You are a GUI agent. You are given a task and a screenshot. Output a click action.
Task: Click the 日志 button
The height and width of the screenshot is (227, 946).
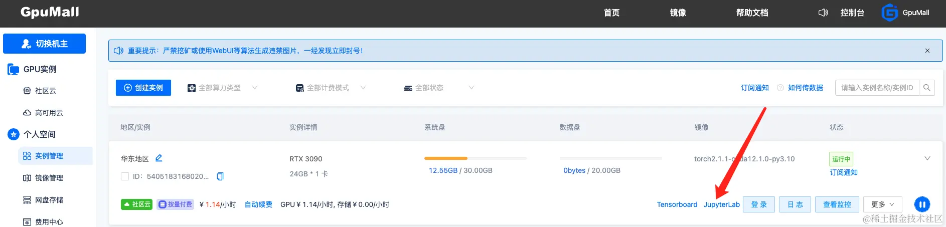click(x=795, y=204)
